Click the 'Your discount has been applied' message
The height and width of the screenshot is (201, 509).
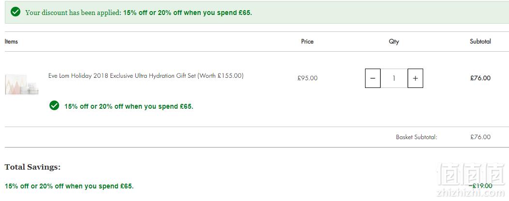click(73, 13)
